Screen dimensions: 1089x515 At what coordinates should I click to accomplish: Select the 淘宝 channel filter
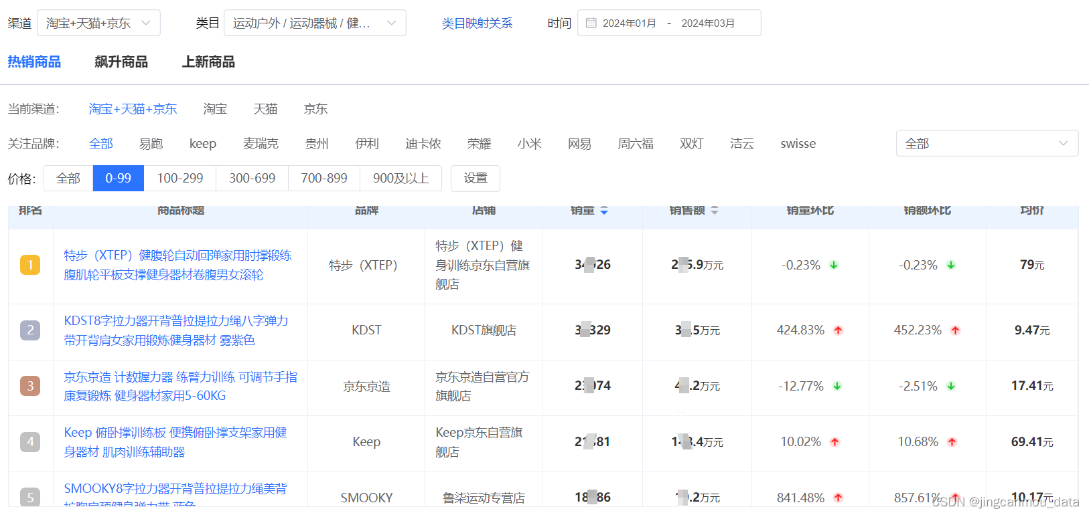(x=215, y=109)
